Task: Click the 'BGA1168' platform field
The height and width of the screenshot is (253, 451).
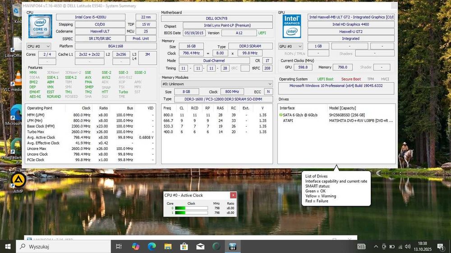Action: 115,46
